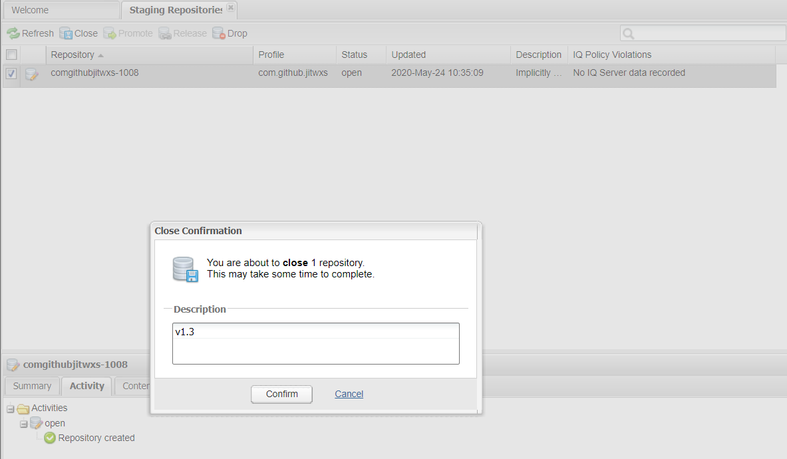Screen dimensions: 787x459
Task: Click the Description column header
Action: point(539,55)
